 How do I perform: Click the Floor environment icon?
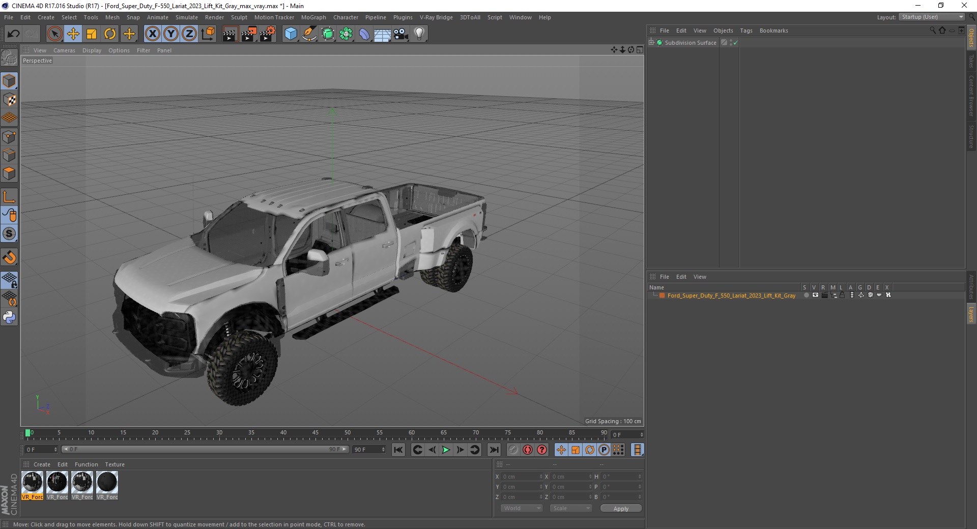click(x=382, y=34)
